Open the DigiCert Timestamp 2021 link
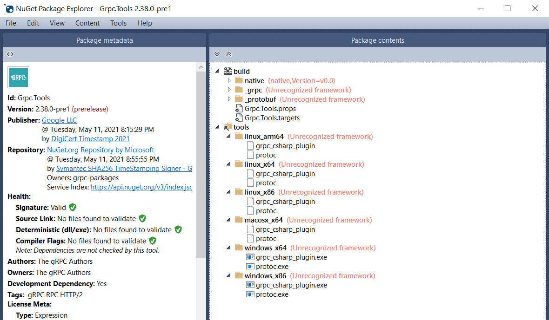 click(x=90, y=138)
